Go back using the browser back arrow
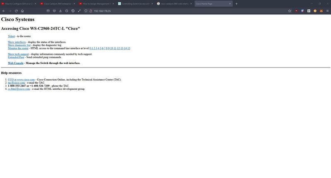This screenshot has width=331, height=178. point(4,11)
